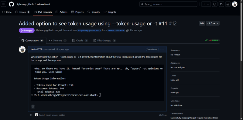The width and height of the screenshot is (243, 120).
Task: Switch to the Code tab
Action: click(7, 12)
